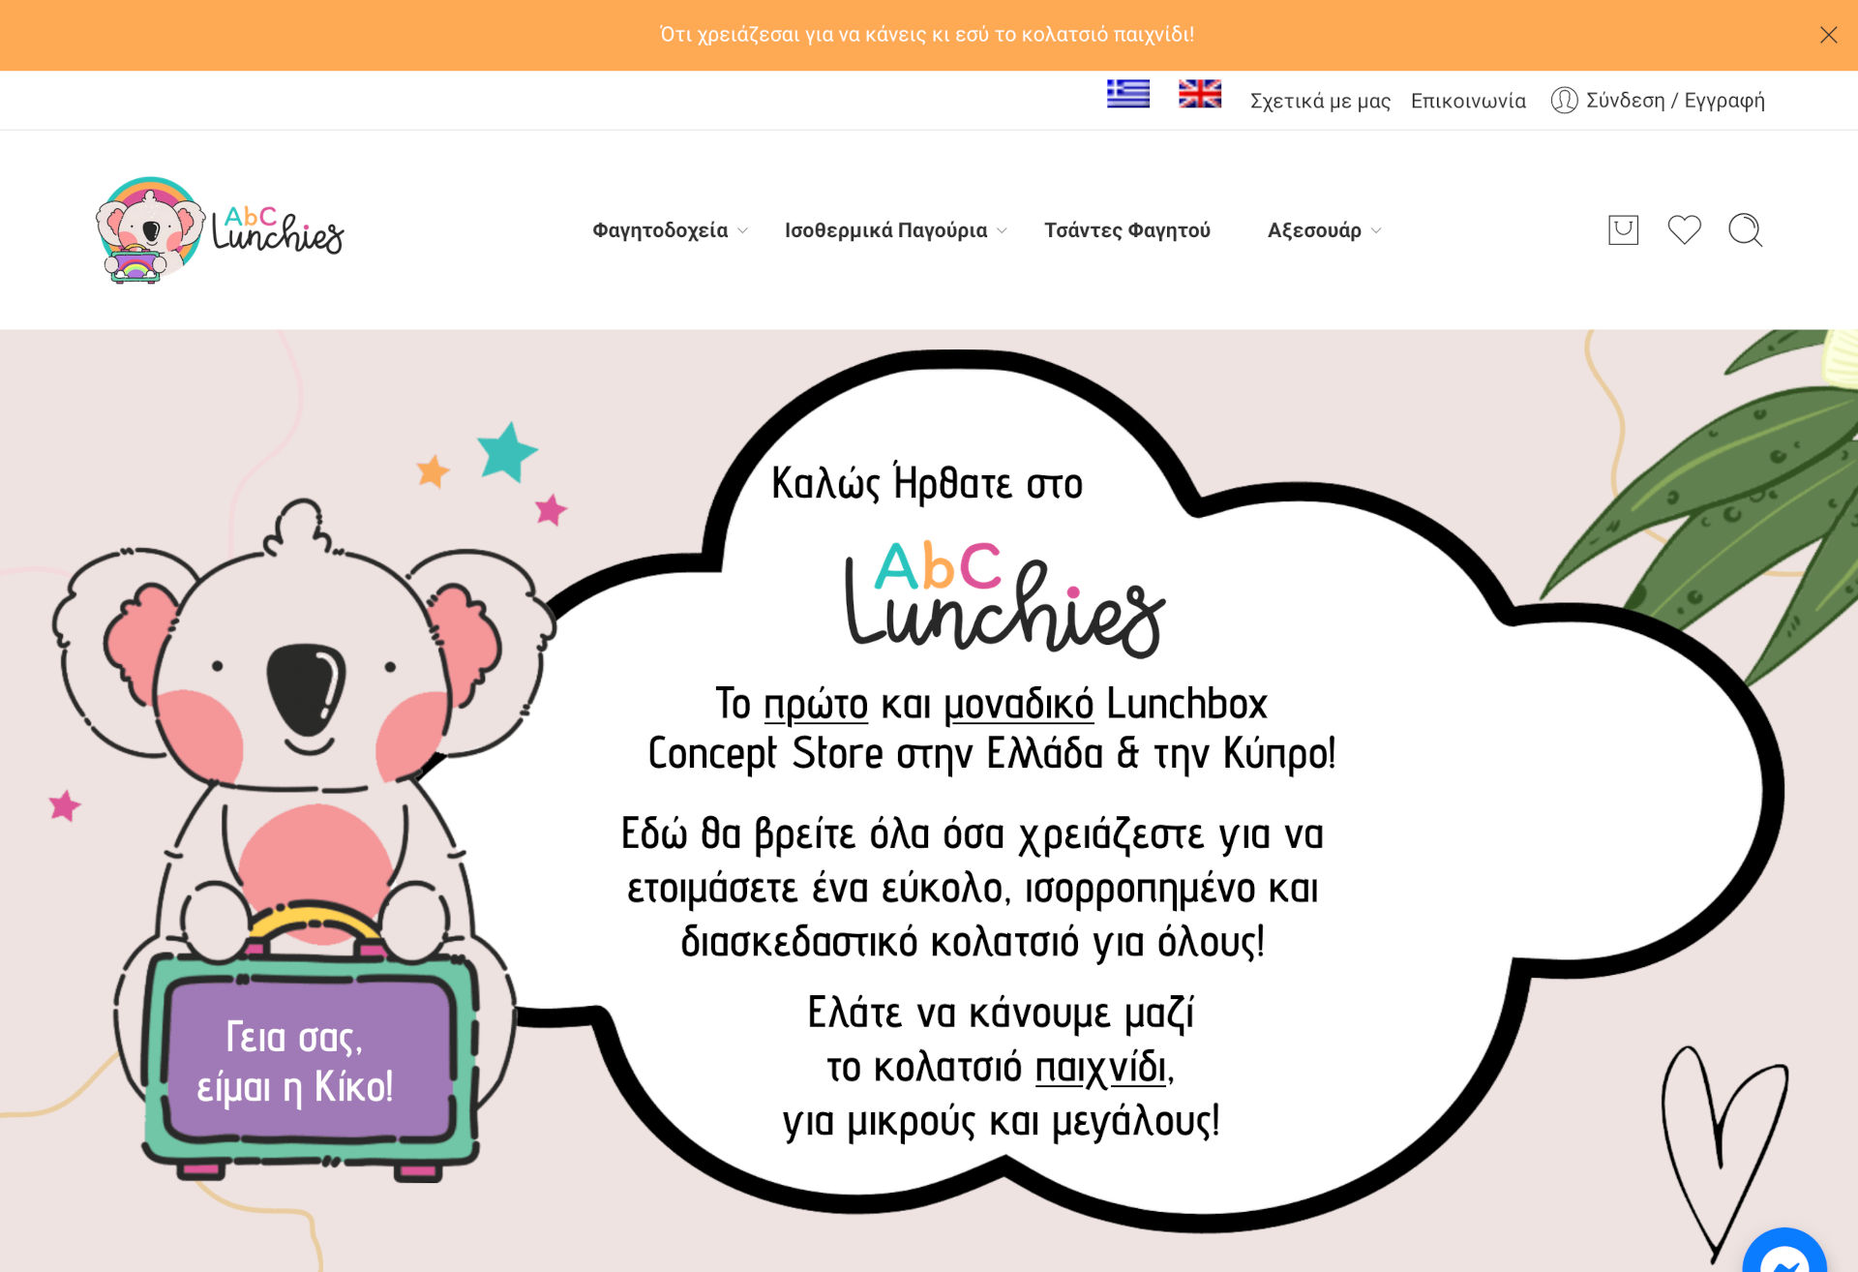Click the search magnifier icon
This screenshot has height=1272, width=1858.
point(1745,229)
